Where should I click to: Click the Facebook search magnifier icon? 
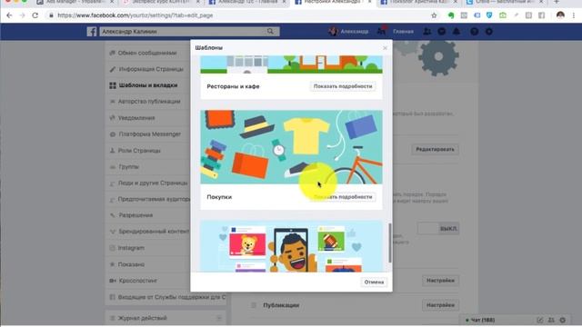pos(270,32)
